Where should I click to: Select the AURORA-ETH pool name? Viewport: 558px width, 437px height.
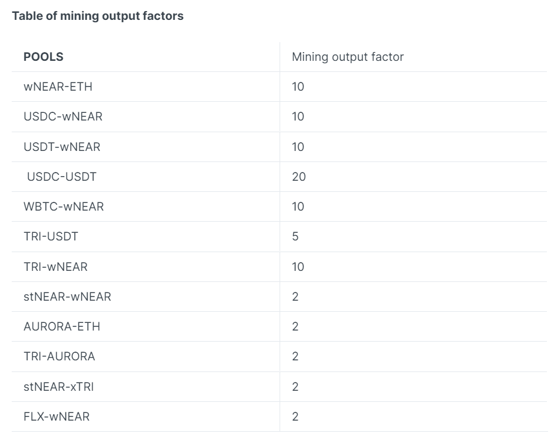62,327
